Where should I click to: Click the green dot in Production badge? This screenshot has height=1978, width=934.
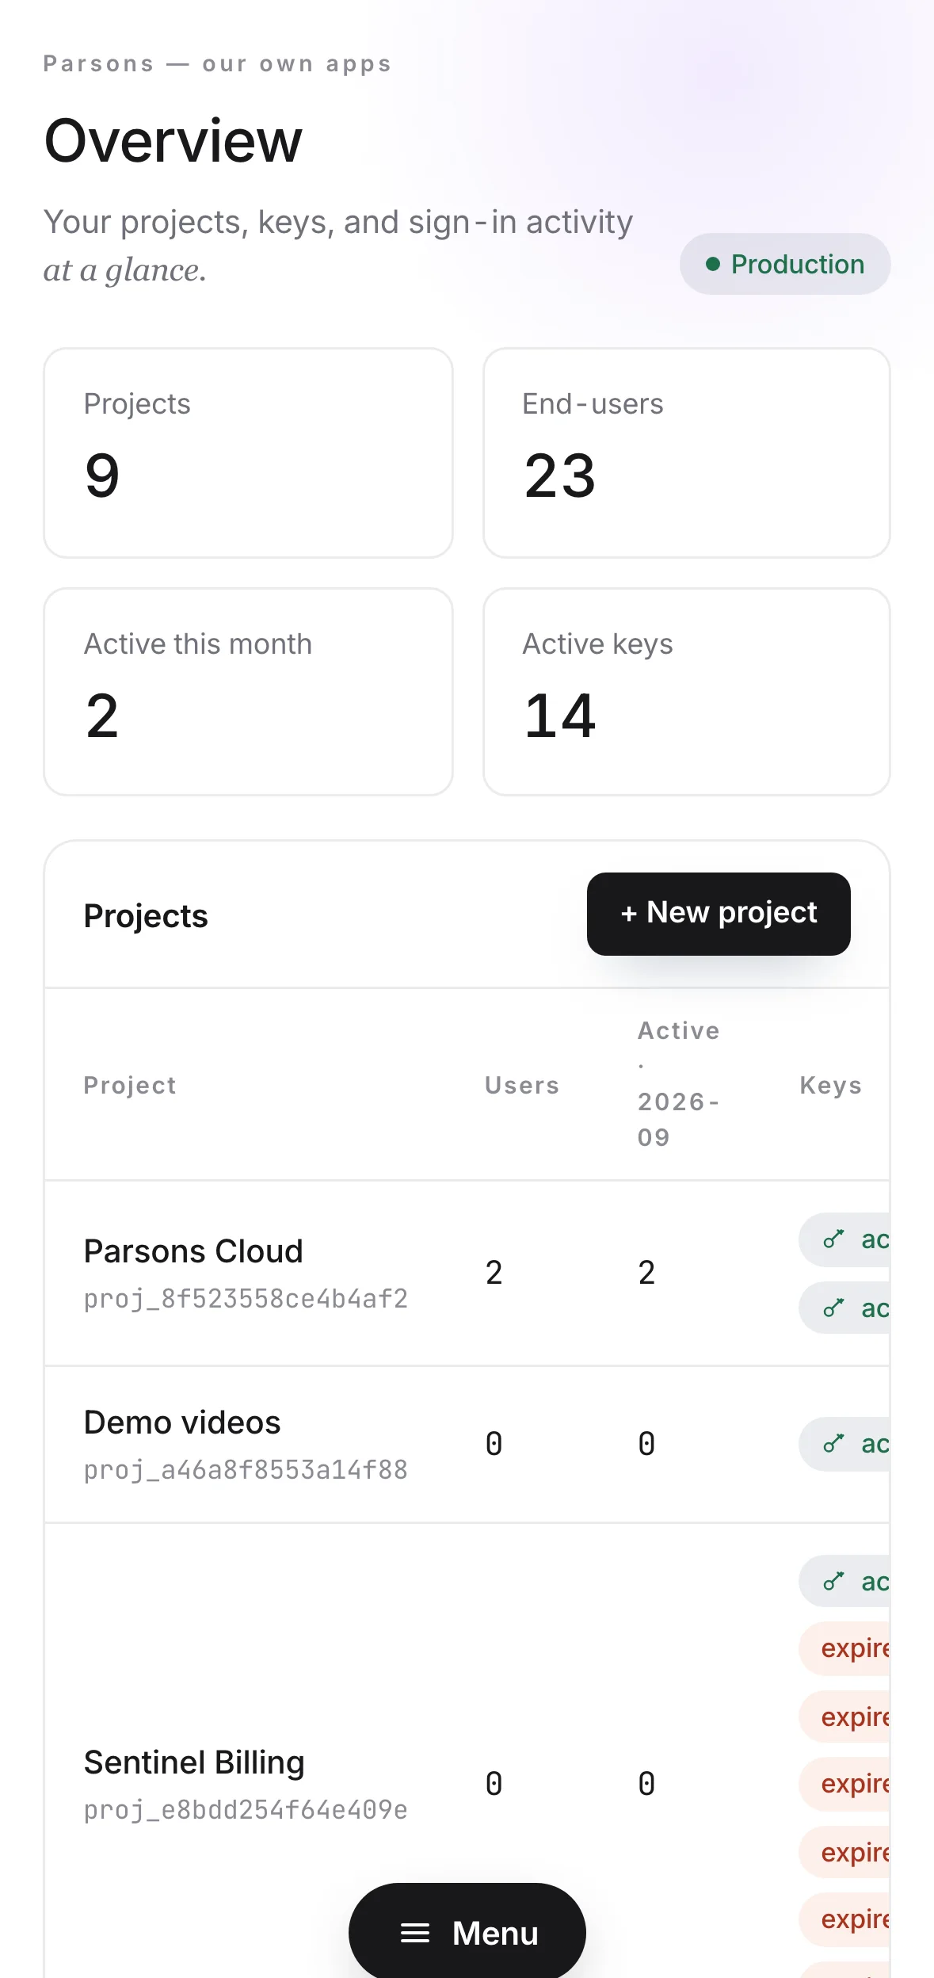[x=713, y=264]
